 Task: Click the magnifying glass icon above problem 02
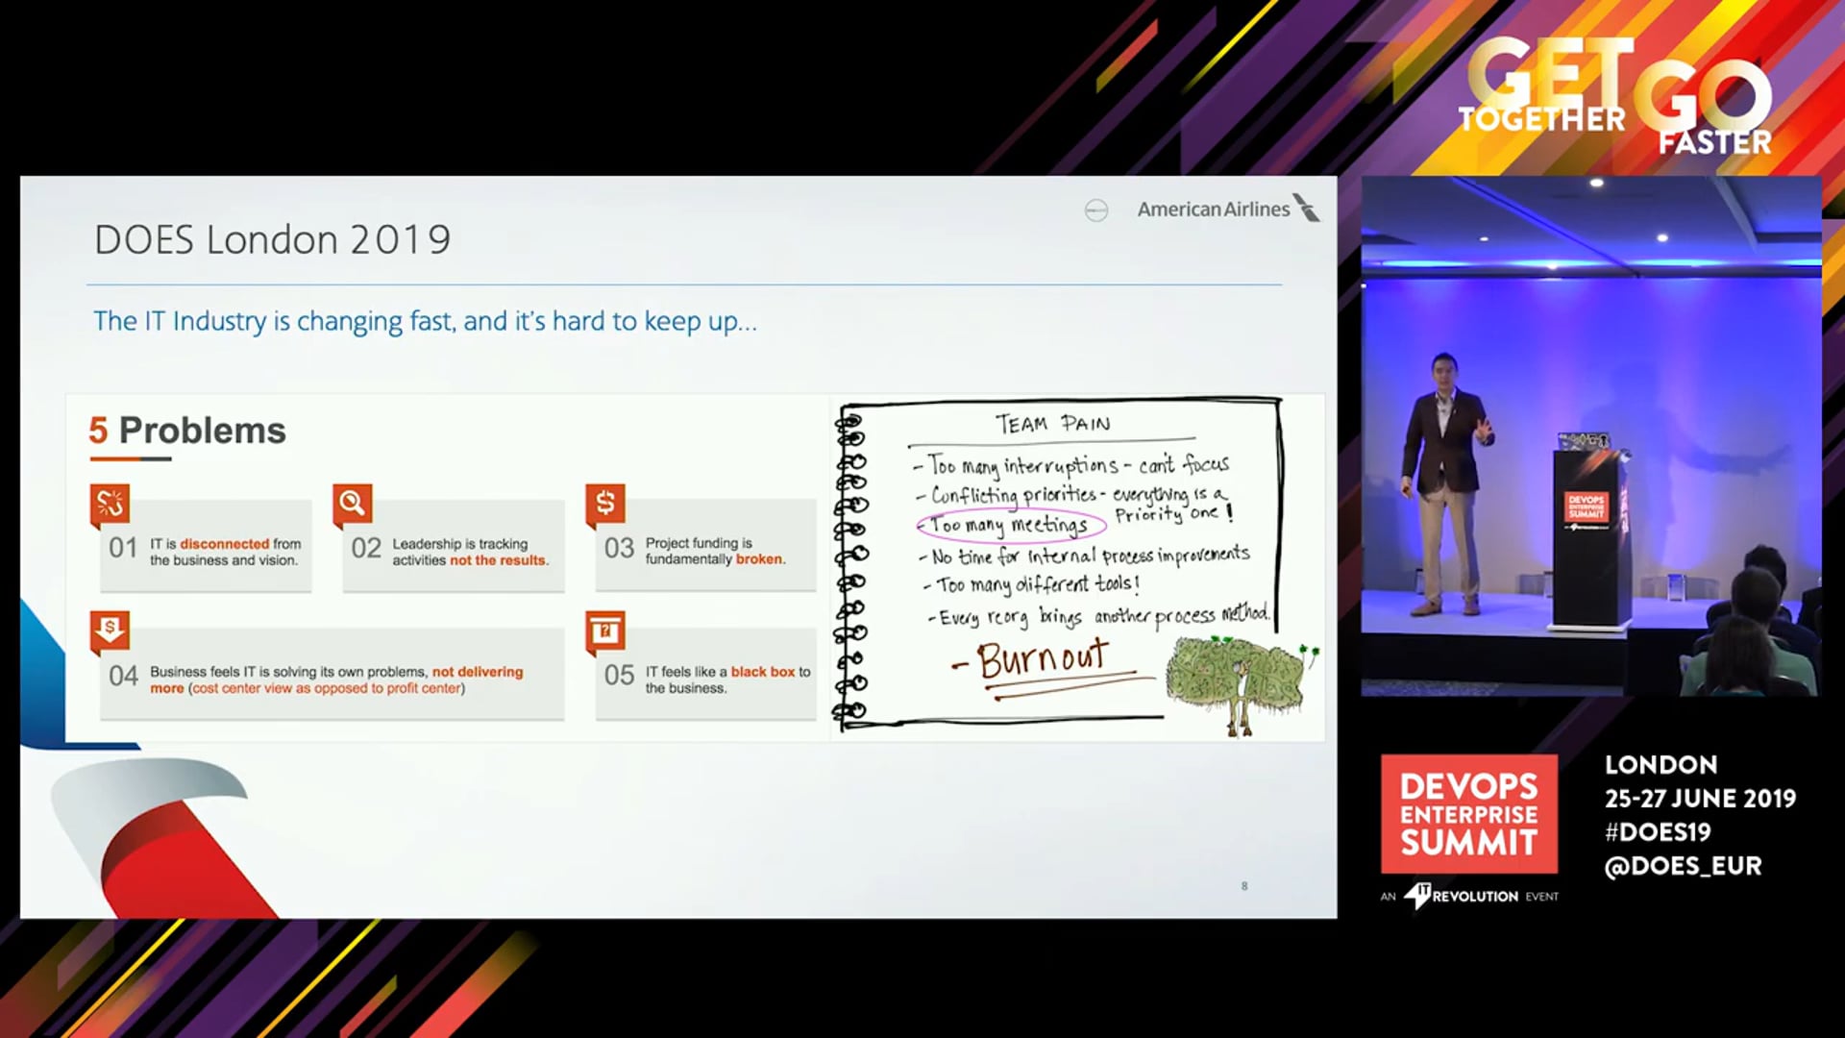(x=352, y=504)
